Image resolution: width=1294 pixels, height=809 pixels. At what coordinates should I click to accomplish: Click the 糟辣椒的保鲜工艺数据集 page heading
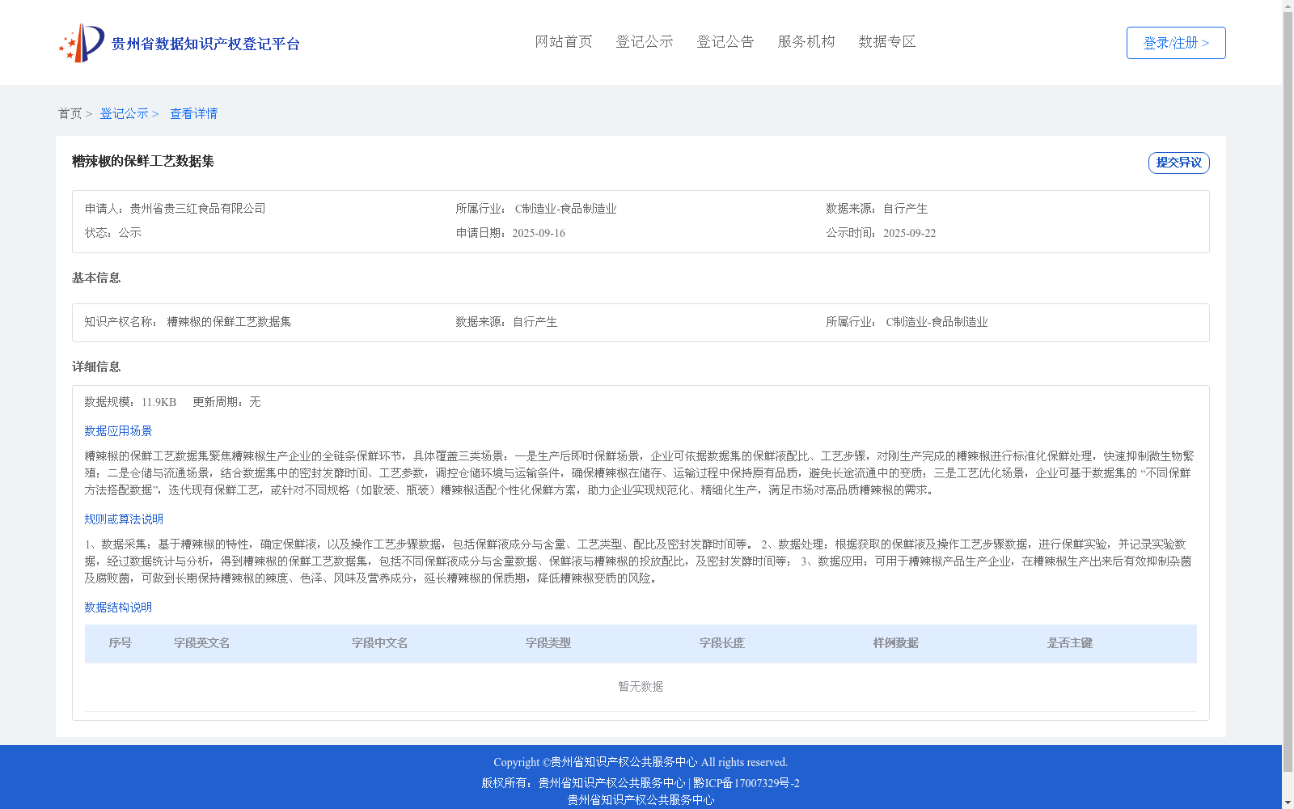tap(143, 161)
